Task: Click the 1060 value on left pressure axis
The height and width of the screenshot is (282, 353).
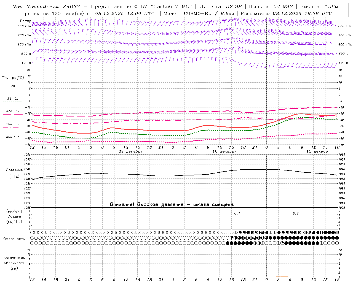Action: click(x=28, y=155)
